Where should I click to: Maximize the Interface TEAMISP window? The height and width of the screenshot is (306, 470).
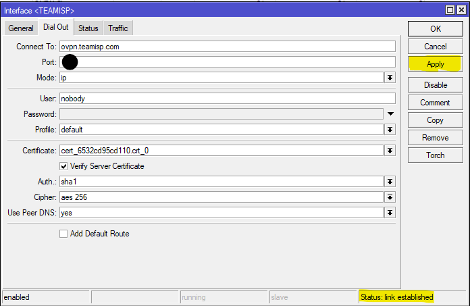tap(451, 10)
